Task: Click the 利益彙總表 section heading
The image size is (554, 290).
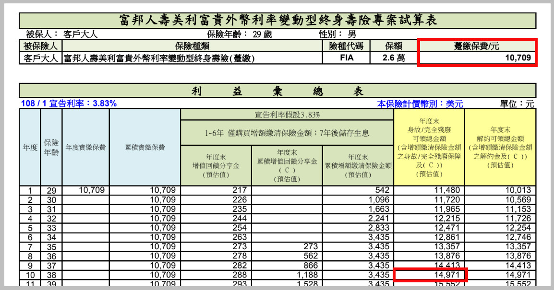Action: [x=277, y=91]
